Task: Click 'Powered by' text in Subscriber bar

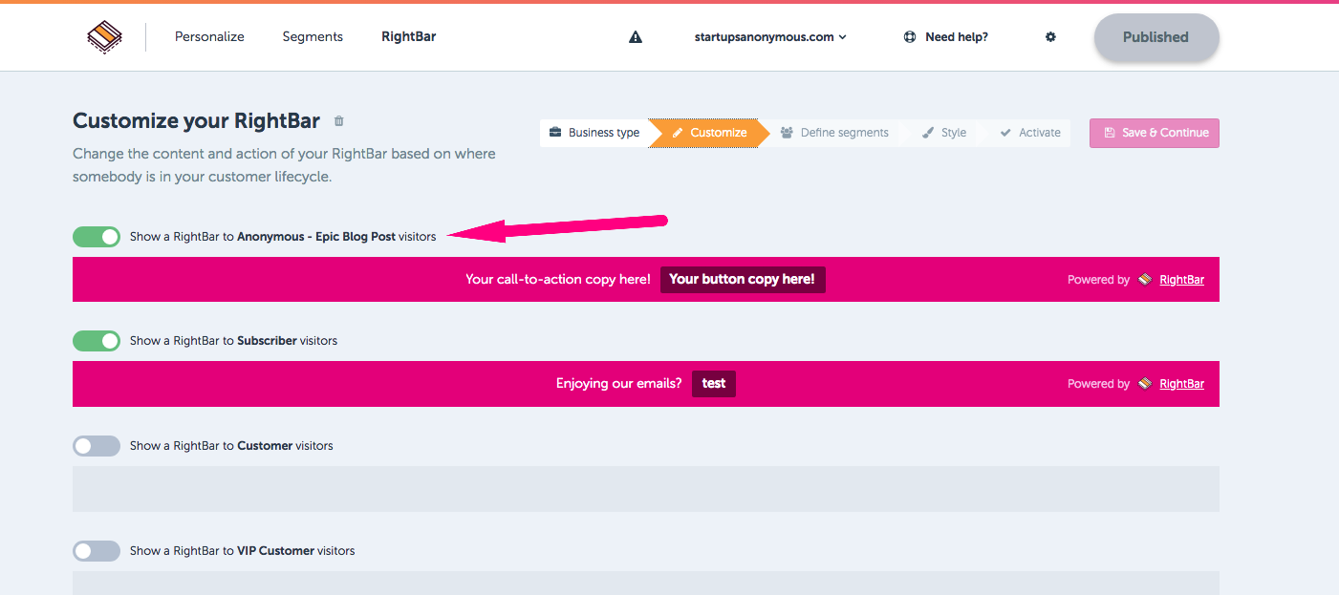Action: (x=1098, y=384)
